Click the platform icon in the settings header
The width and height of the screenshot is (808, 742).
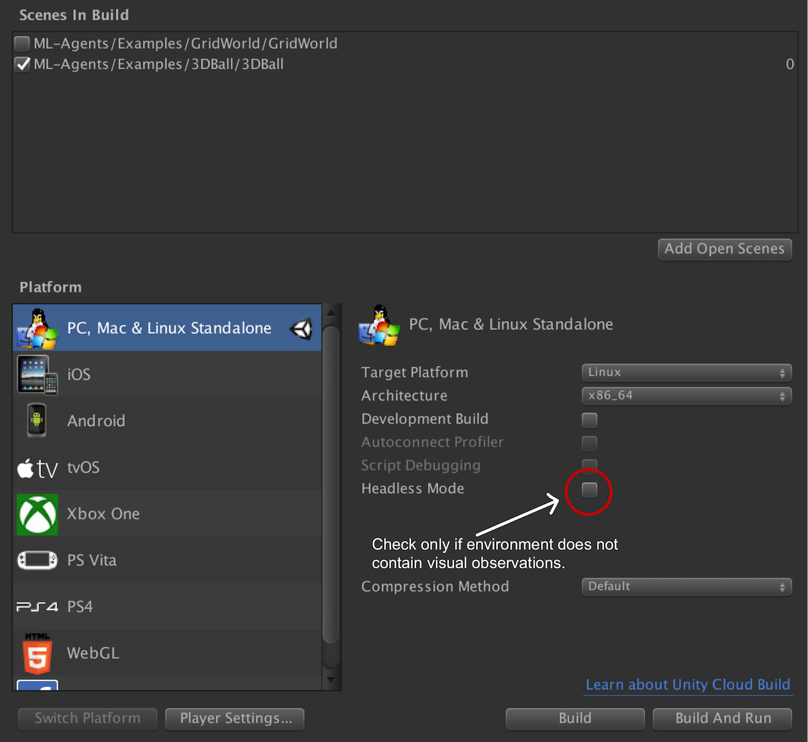[x=379, y=325]
